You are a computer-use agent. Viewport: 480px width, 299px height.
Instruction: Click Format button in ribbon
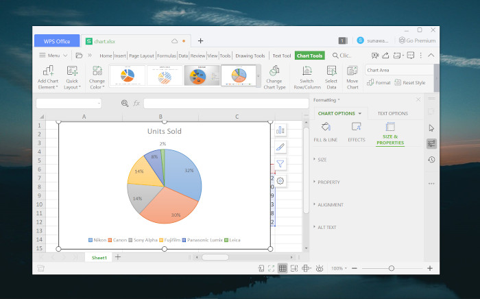[x=379, y=82]
